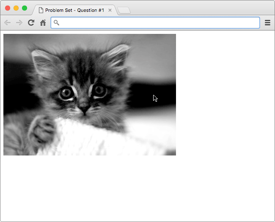Click the magnifier icon in address bar
275x222 pixels.
point(57,23)
